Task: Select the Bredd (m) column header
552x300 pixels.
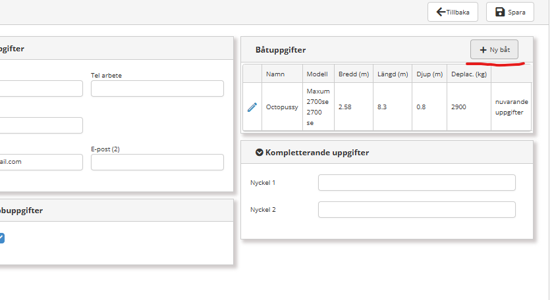Action: coord(353,74)
